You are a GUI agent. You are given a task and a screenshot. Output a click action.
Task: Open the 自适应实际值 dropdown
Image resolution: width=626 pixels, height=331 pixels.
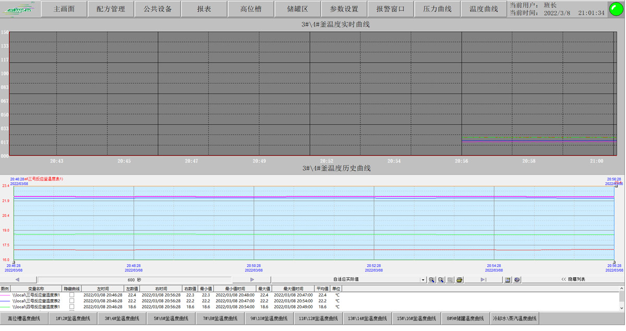pos(423,280)
